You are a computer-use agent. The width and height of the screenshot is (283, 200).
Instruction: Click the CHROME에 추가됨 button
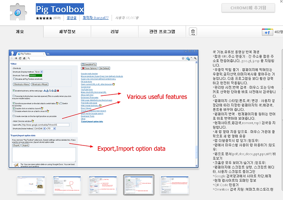tap(248, 8)
